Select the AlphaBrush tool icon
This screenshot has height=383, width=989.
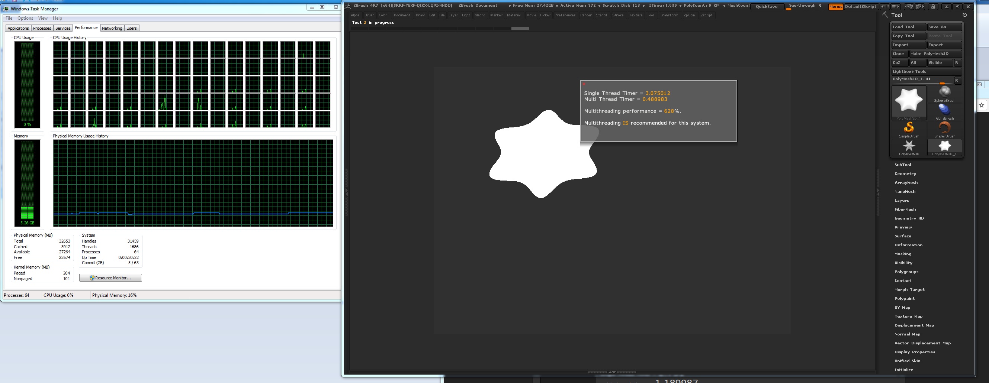point(944,110)
